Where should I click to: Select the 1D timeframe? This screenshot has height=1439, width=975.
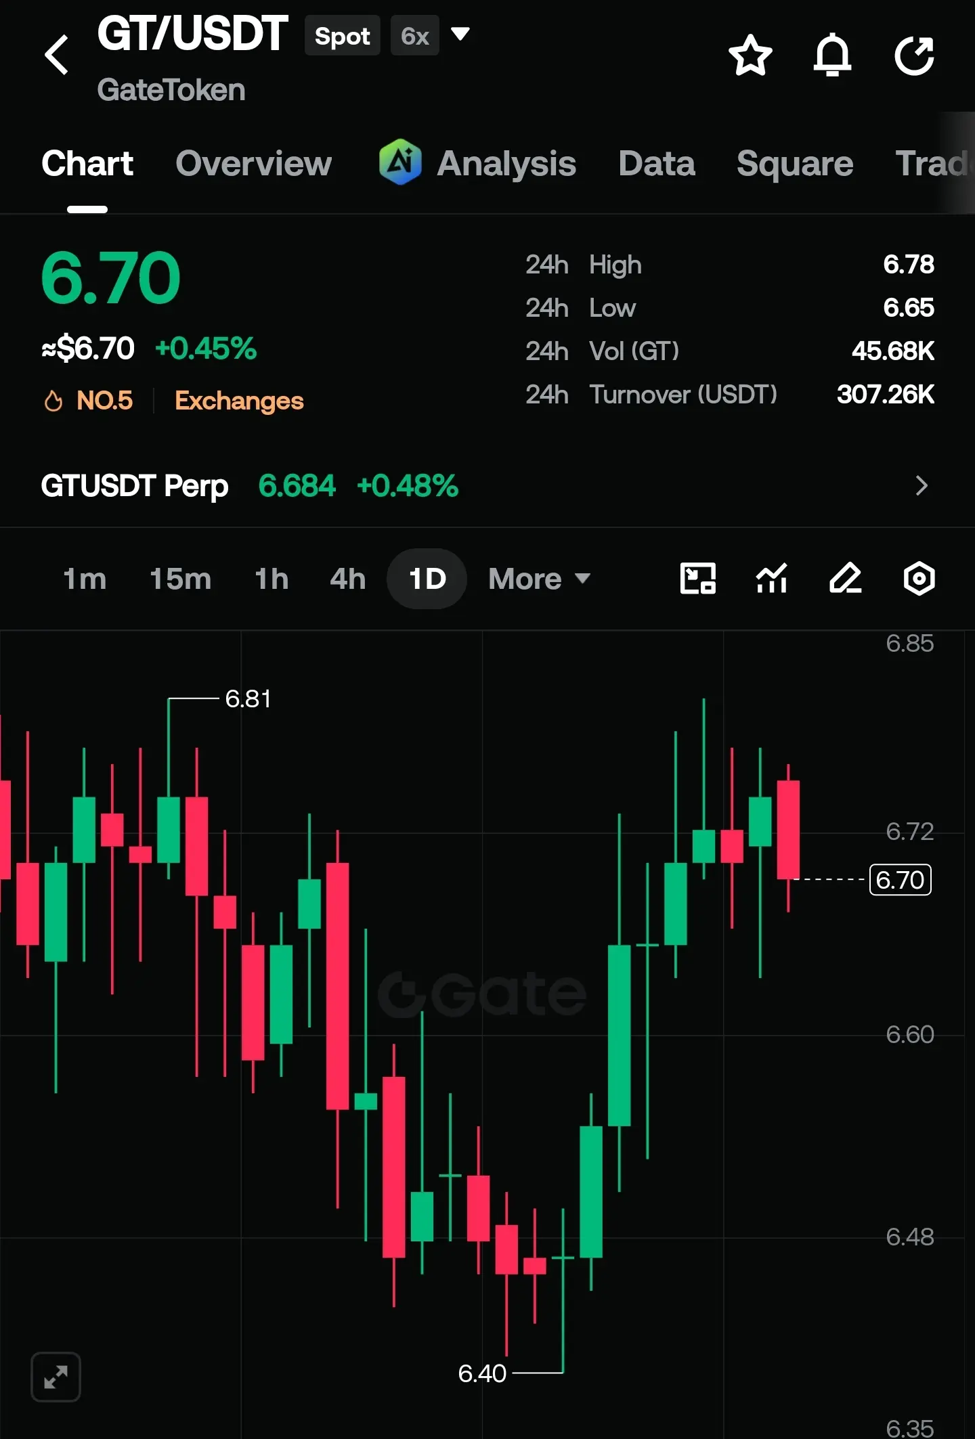(427, 579)
